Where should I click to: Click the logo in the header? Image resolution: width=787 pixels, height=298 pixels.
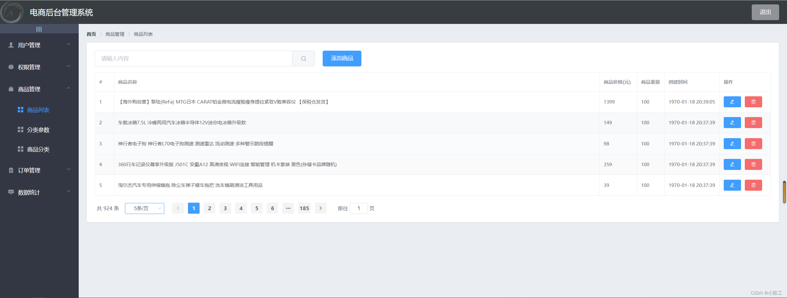point(12,12)
